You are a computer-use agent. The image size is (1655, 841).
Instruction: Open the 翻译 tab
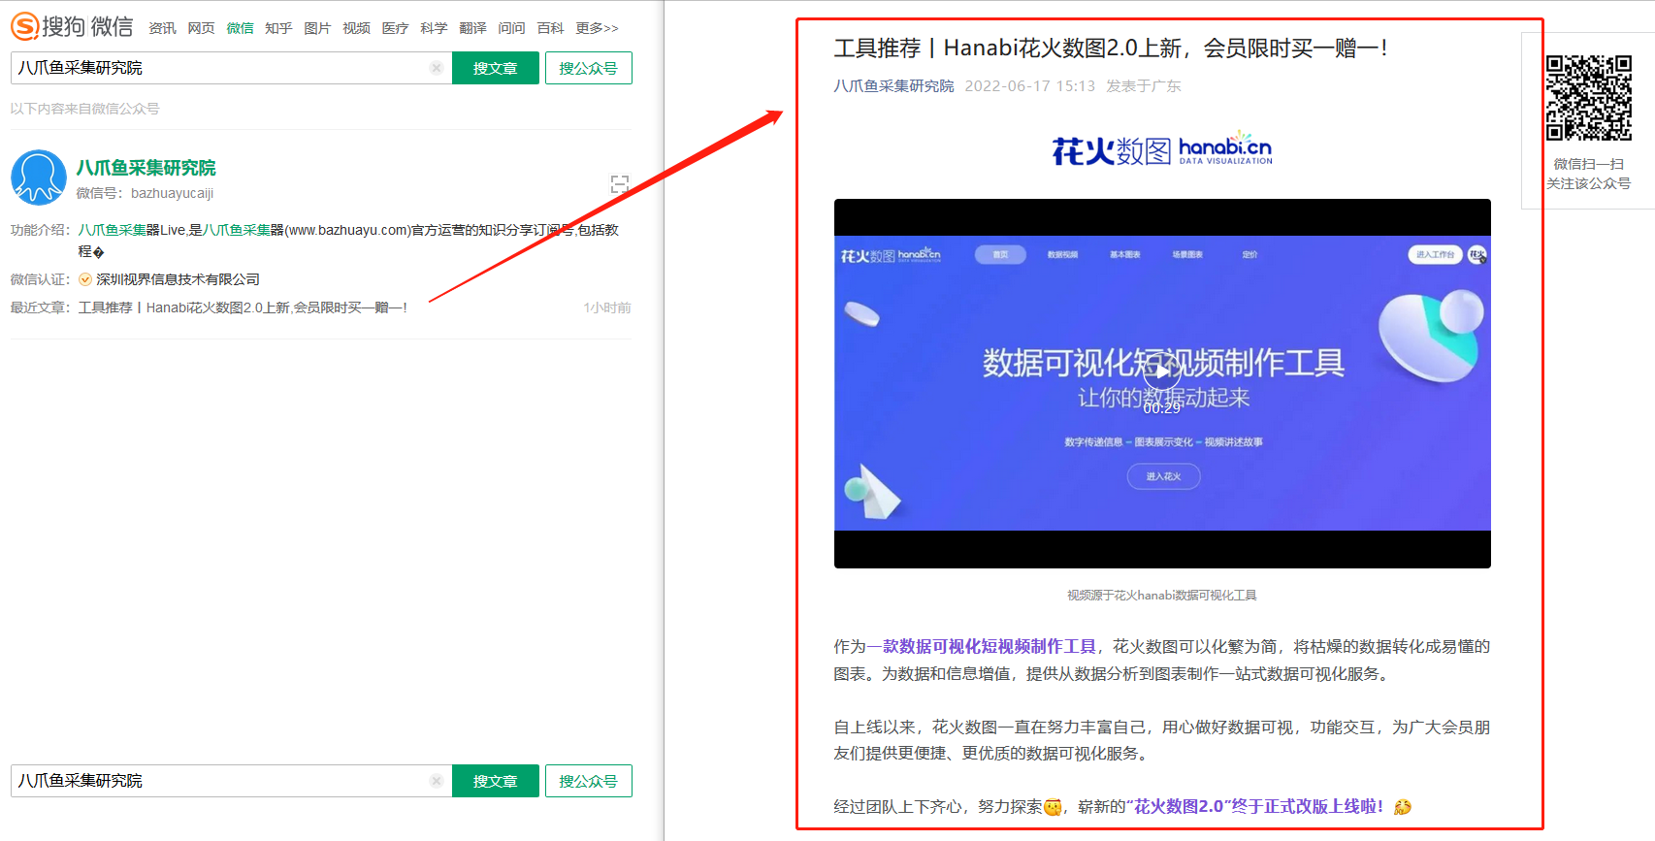tap(472, 28)
